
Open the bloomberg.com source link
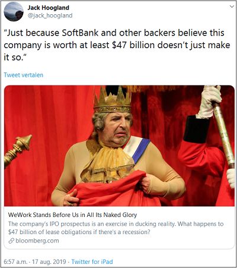click(37, 241)
